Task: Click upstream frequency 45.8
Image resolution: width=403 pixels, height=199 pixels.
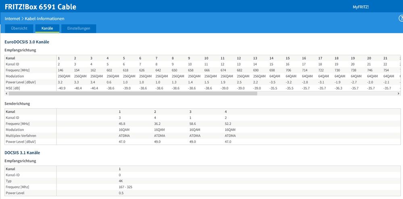Action: (122, 124)
